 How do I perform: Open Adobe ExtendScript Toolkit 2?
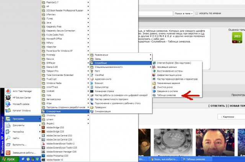(x=65, y=144)
